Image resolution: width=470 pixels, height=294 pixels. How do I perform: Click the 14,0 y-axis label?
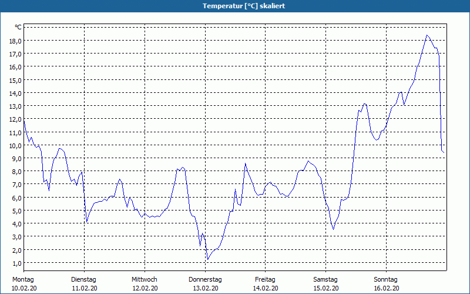(x=15, y=93)
